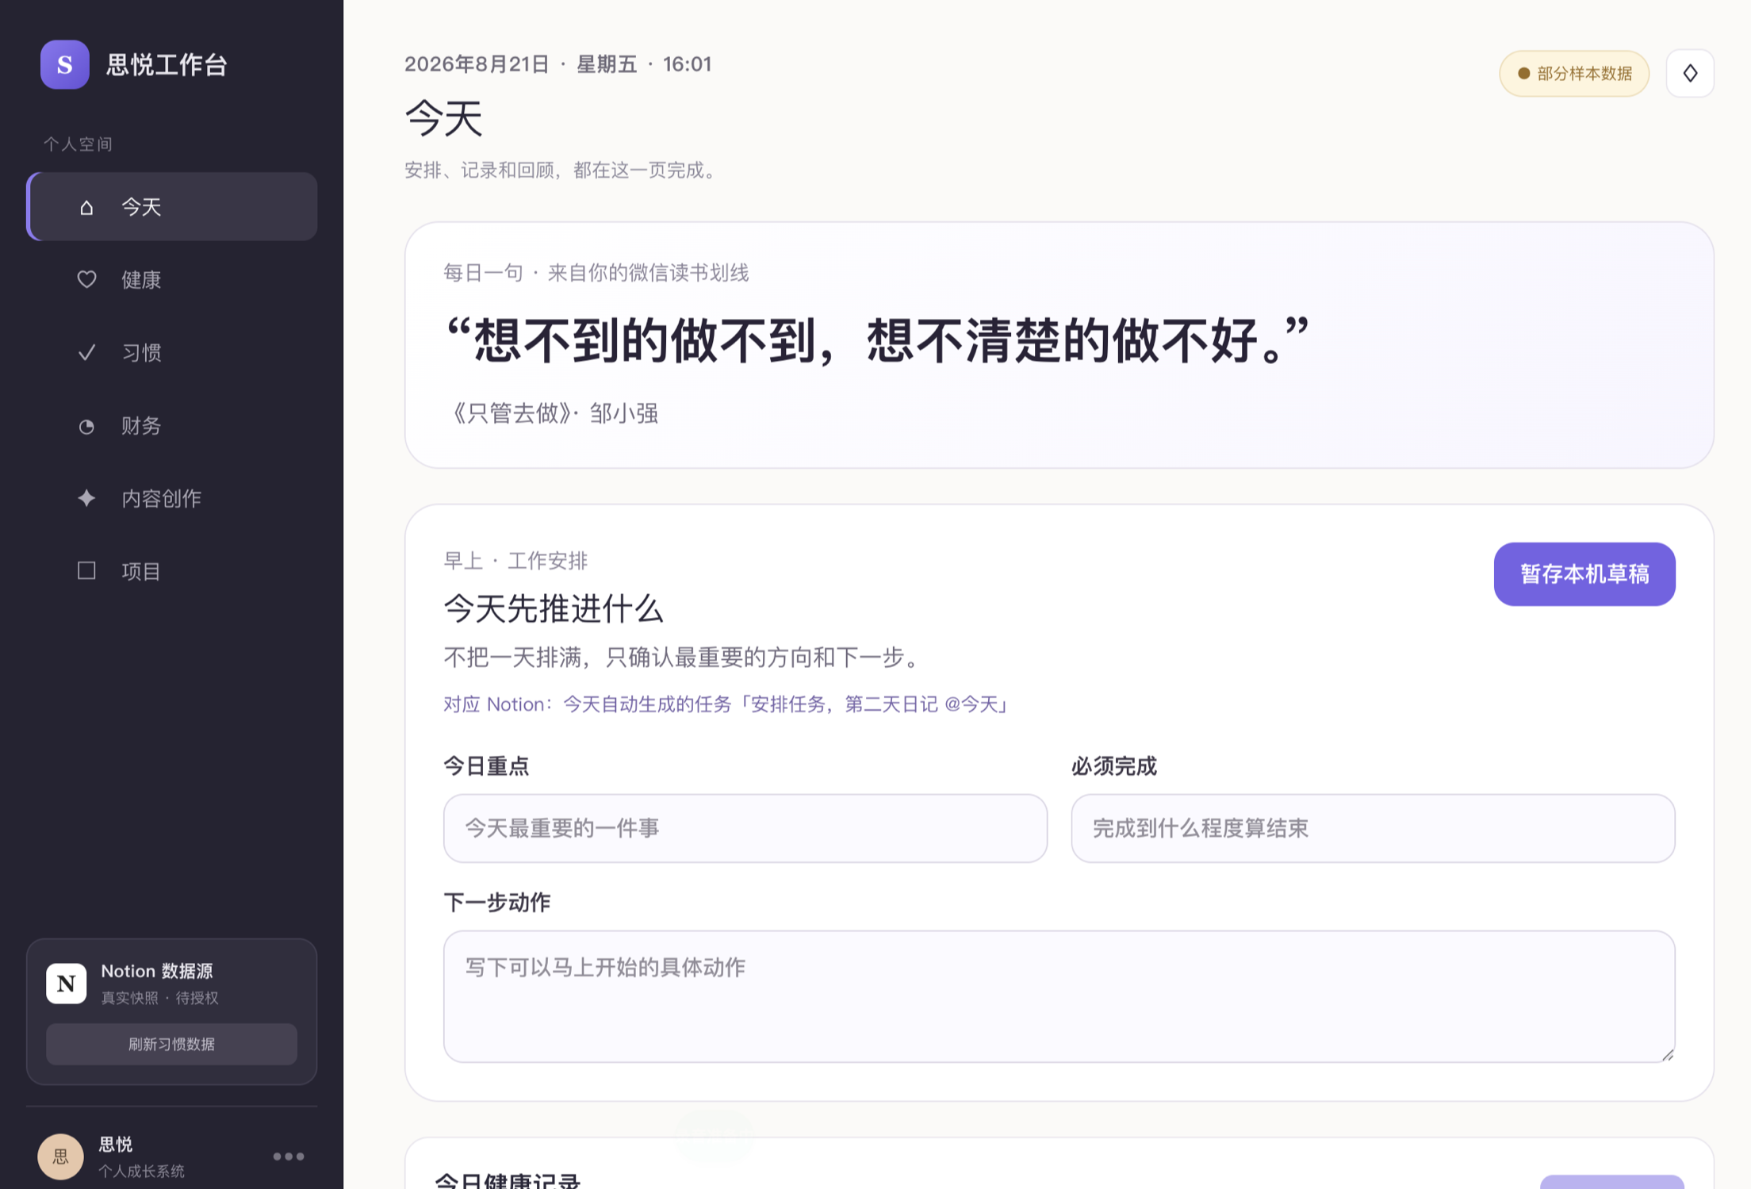Click the text 不把一天排满

[x=682, y=658]
